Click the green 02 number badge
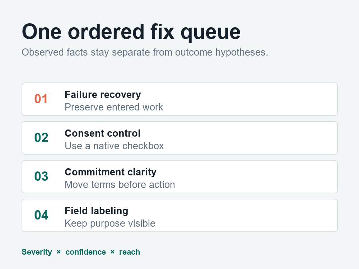The width and height of the screenshot is (359, 269). click(41, 138)
